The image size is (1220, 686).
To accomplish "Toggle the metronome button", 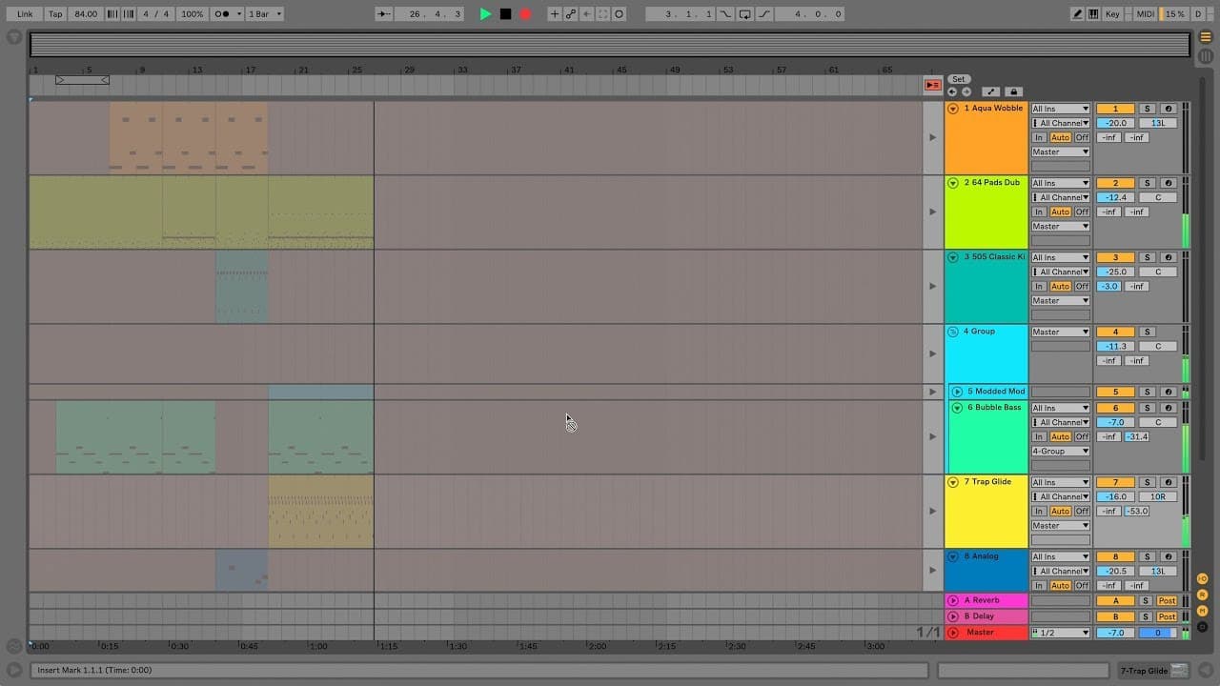I will point(223,14).
